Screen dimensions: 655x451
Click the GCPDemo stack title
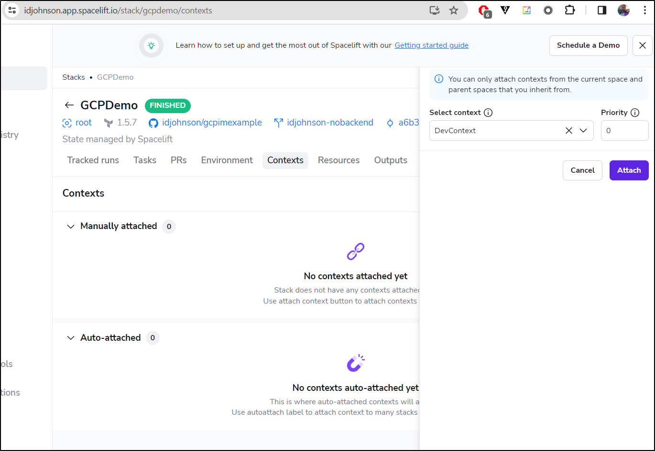click(109, 105)
